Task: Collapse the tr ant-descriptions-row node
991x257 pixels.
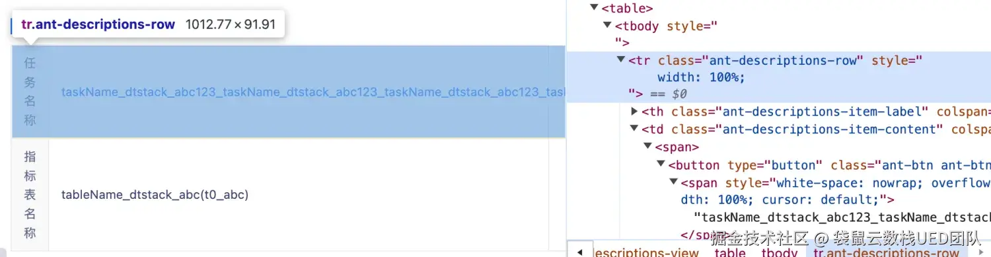Action: tap(620, 60)
